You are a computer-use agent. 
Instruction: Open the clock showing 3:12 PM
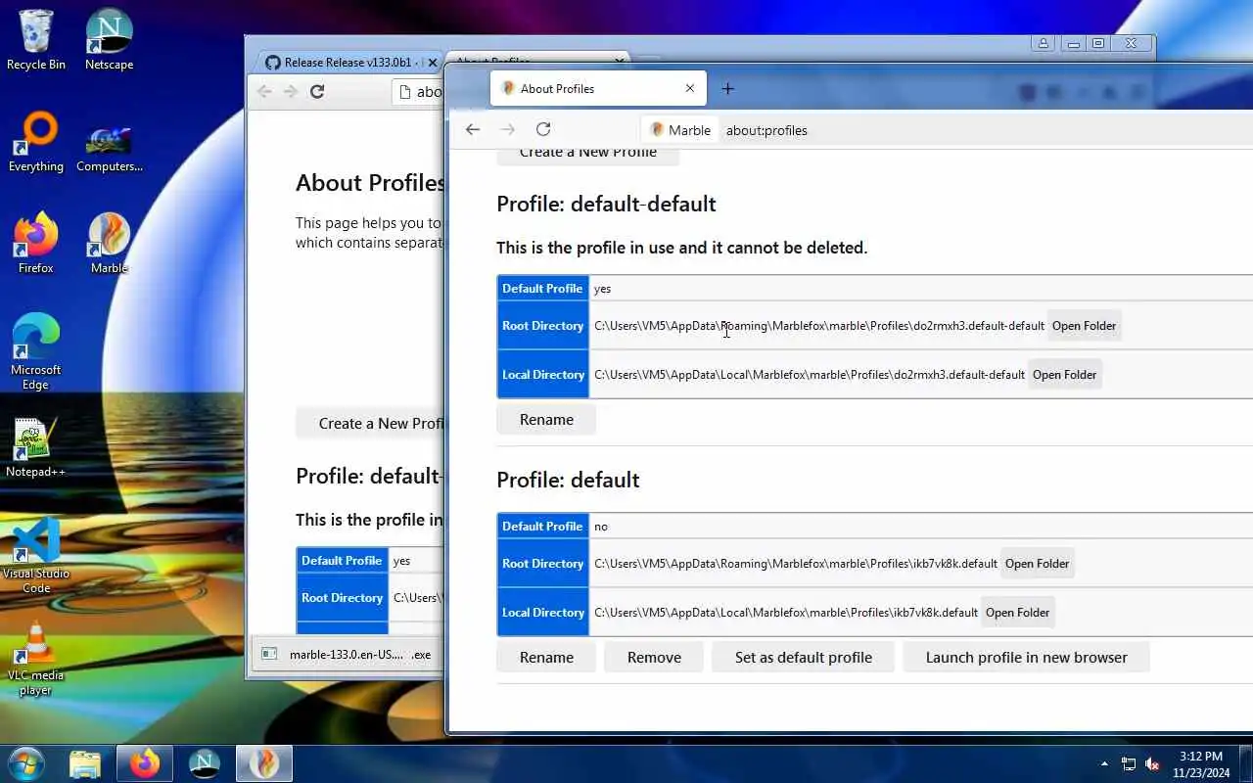click(1200, 763)
